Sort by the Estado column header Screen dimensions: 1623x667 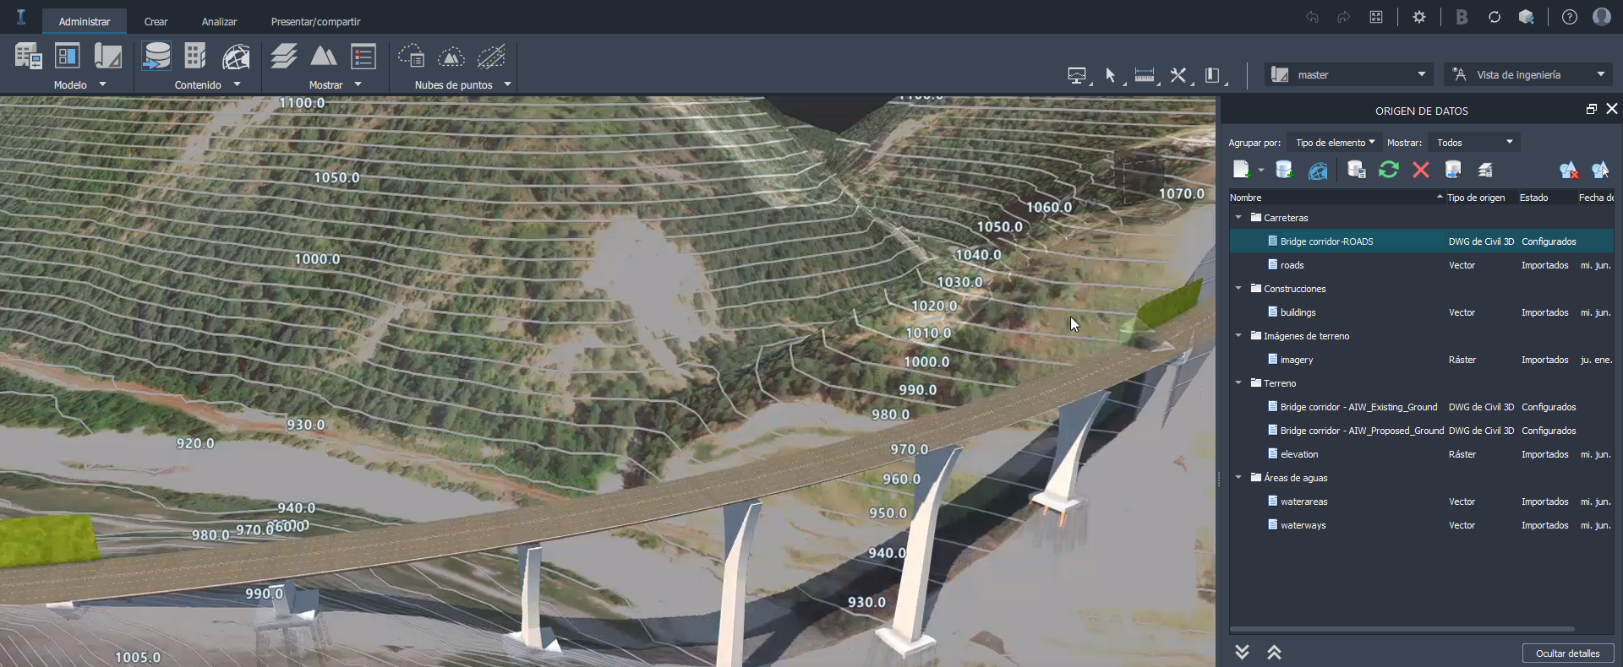click(1547, 198)
